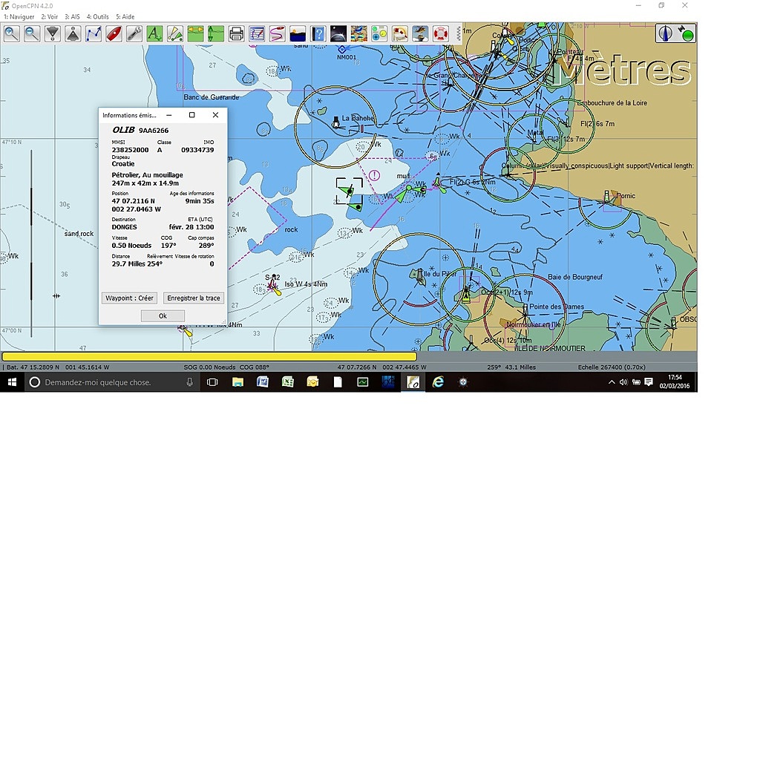
Task: Open Task View in taskbar
Action: [x=212, y=382]
